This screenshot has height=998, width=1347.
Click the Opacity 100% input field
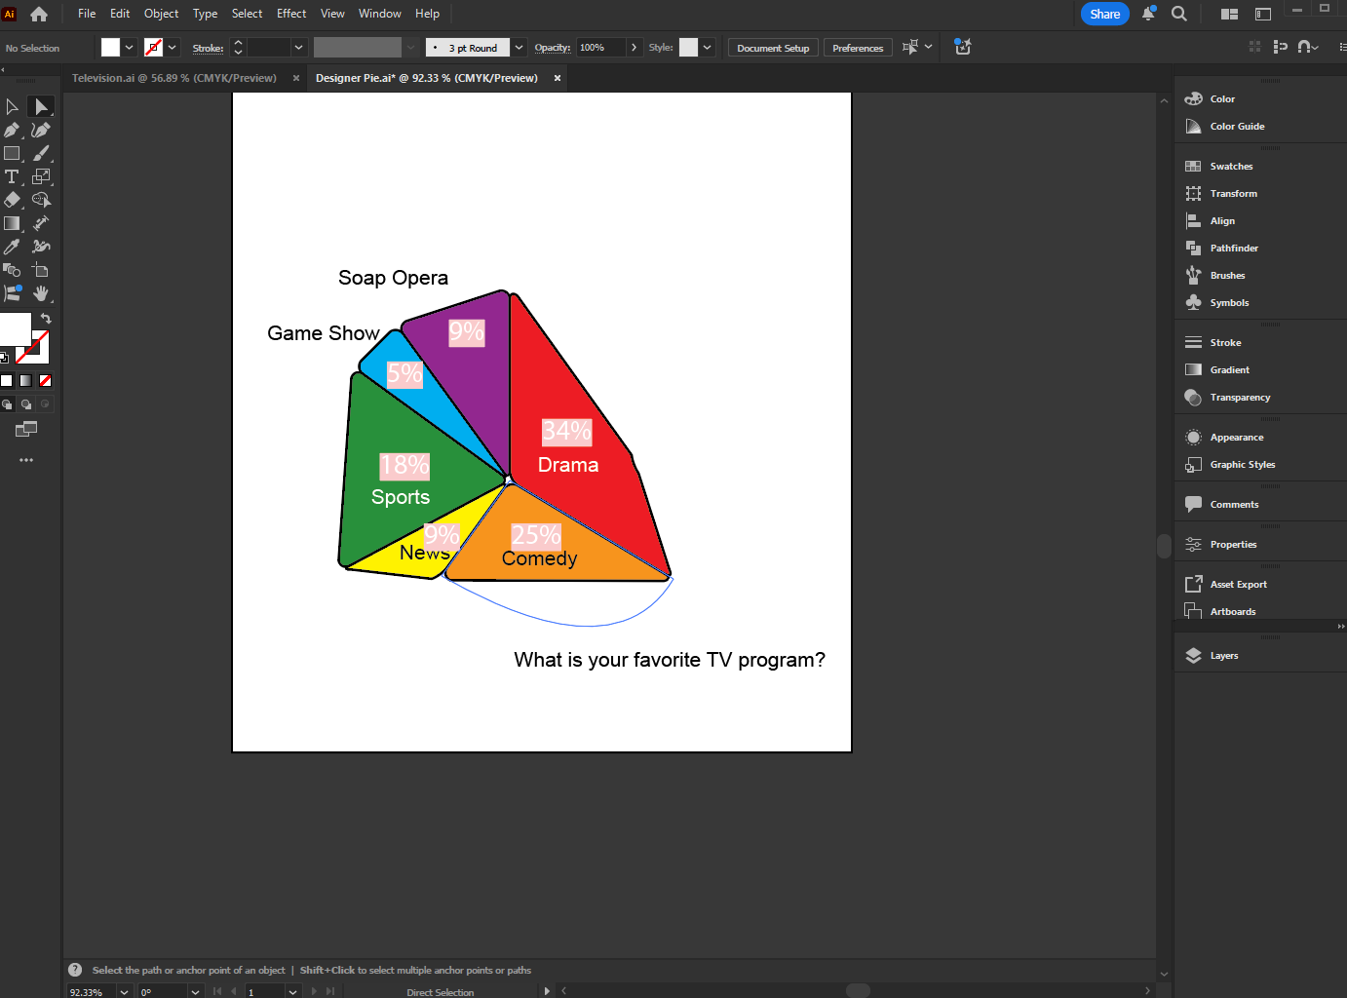(x=600, y=47)
